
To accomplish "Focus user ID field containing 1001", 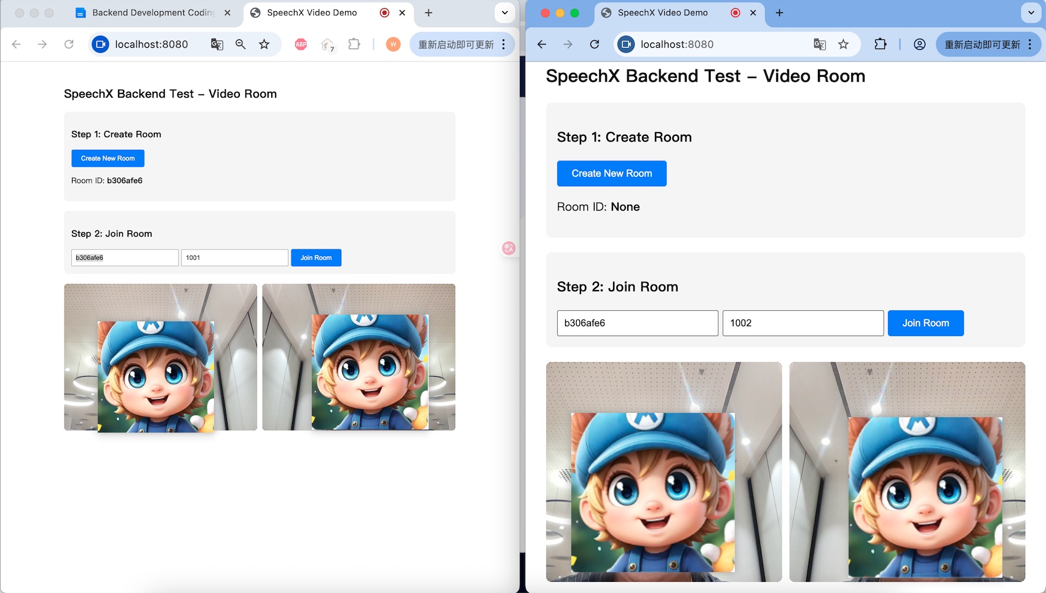I will (x=234, y=258).
